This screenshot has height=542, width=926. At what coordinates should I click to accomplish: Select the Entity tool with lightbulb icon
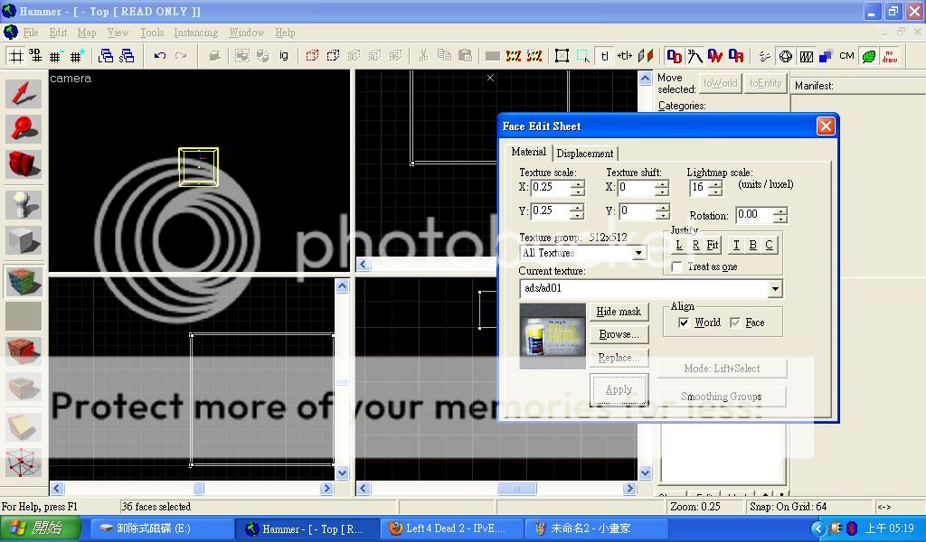coord(24,205)
